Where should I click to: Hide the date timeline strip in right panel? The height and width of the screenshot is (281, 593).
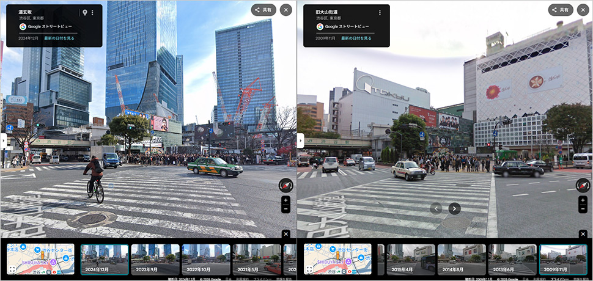(583, 234)
